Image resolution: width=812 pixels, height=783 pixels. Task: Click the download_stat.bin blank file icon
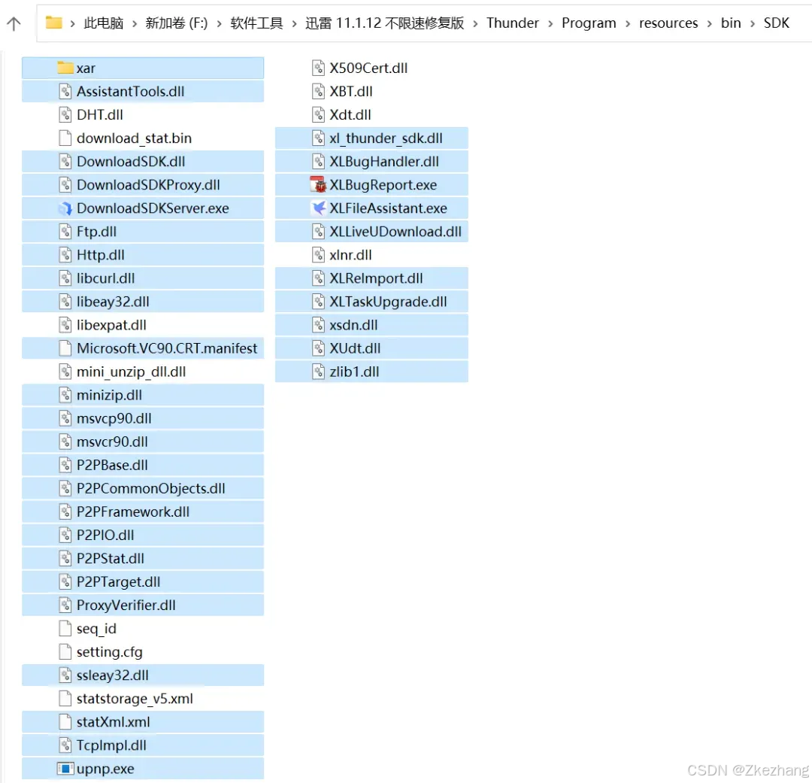tap(65, 138)
